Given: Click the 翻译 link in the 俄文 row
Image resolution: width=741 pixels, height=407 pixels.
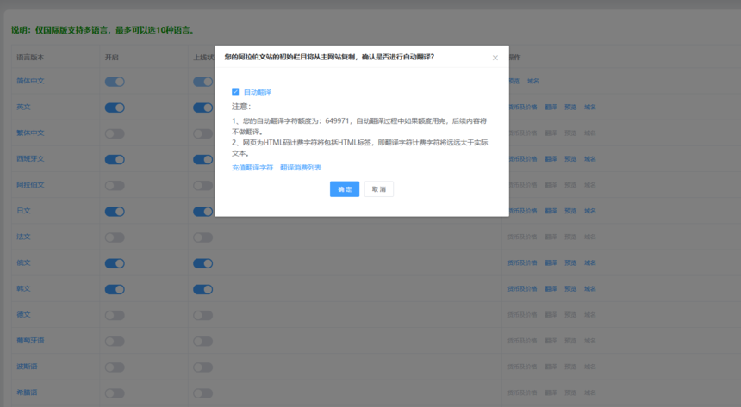Looking at the screenshot, I should [x=551, y=263].
